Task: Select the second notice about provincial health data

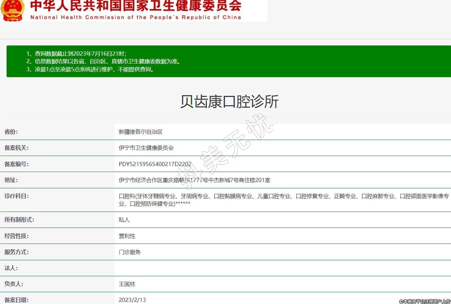Action: pos(108,61)
